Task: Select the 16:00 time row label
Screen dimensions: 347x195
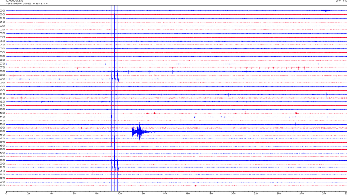Action: pos(3,131)
